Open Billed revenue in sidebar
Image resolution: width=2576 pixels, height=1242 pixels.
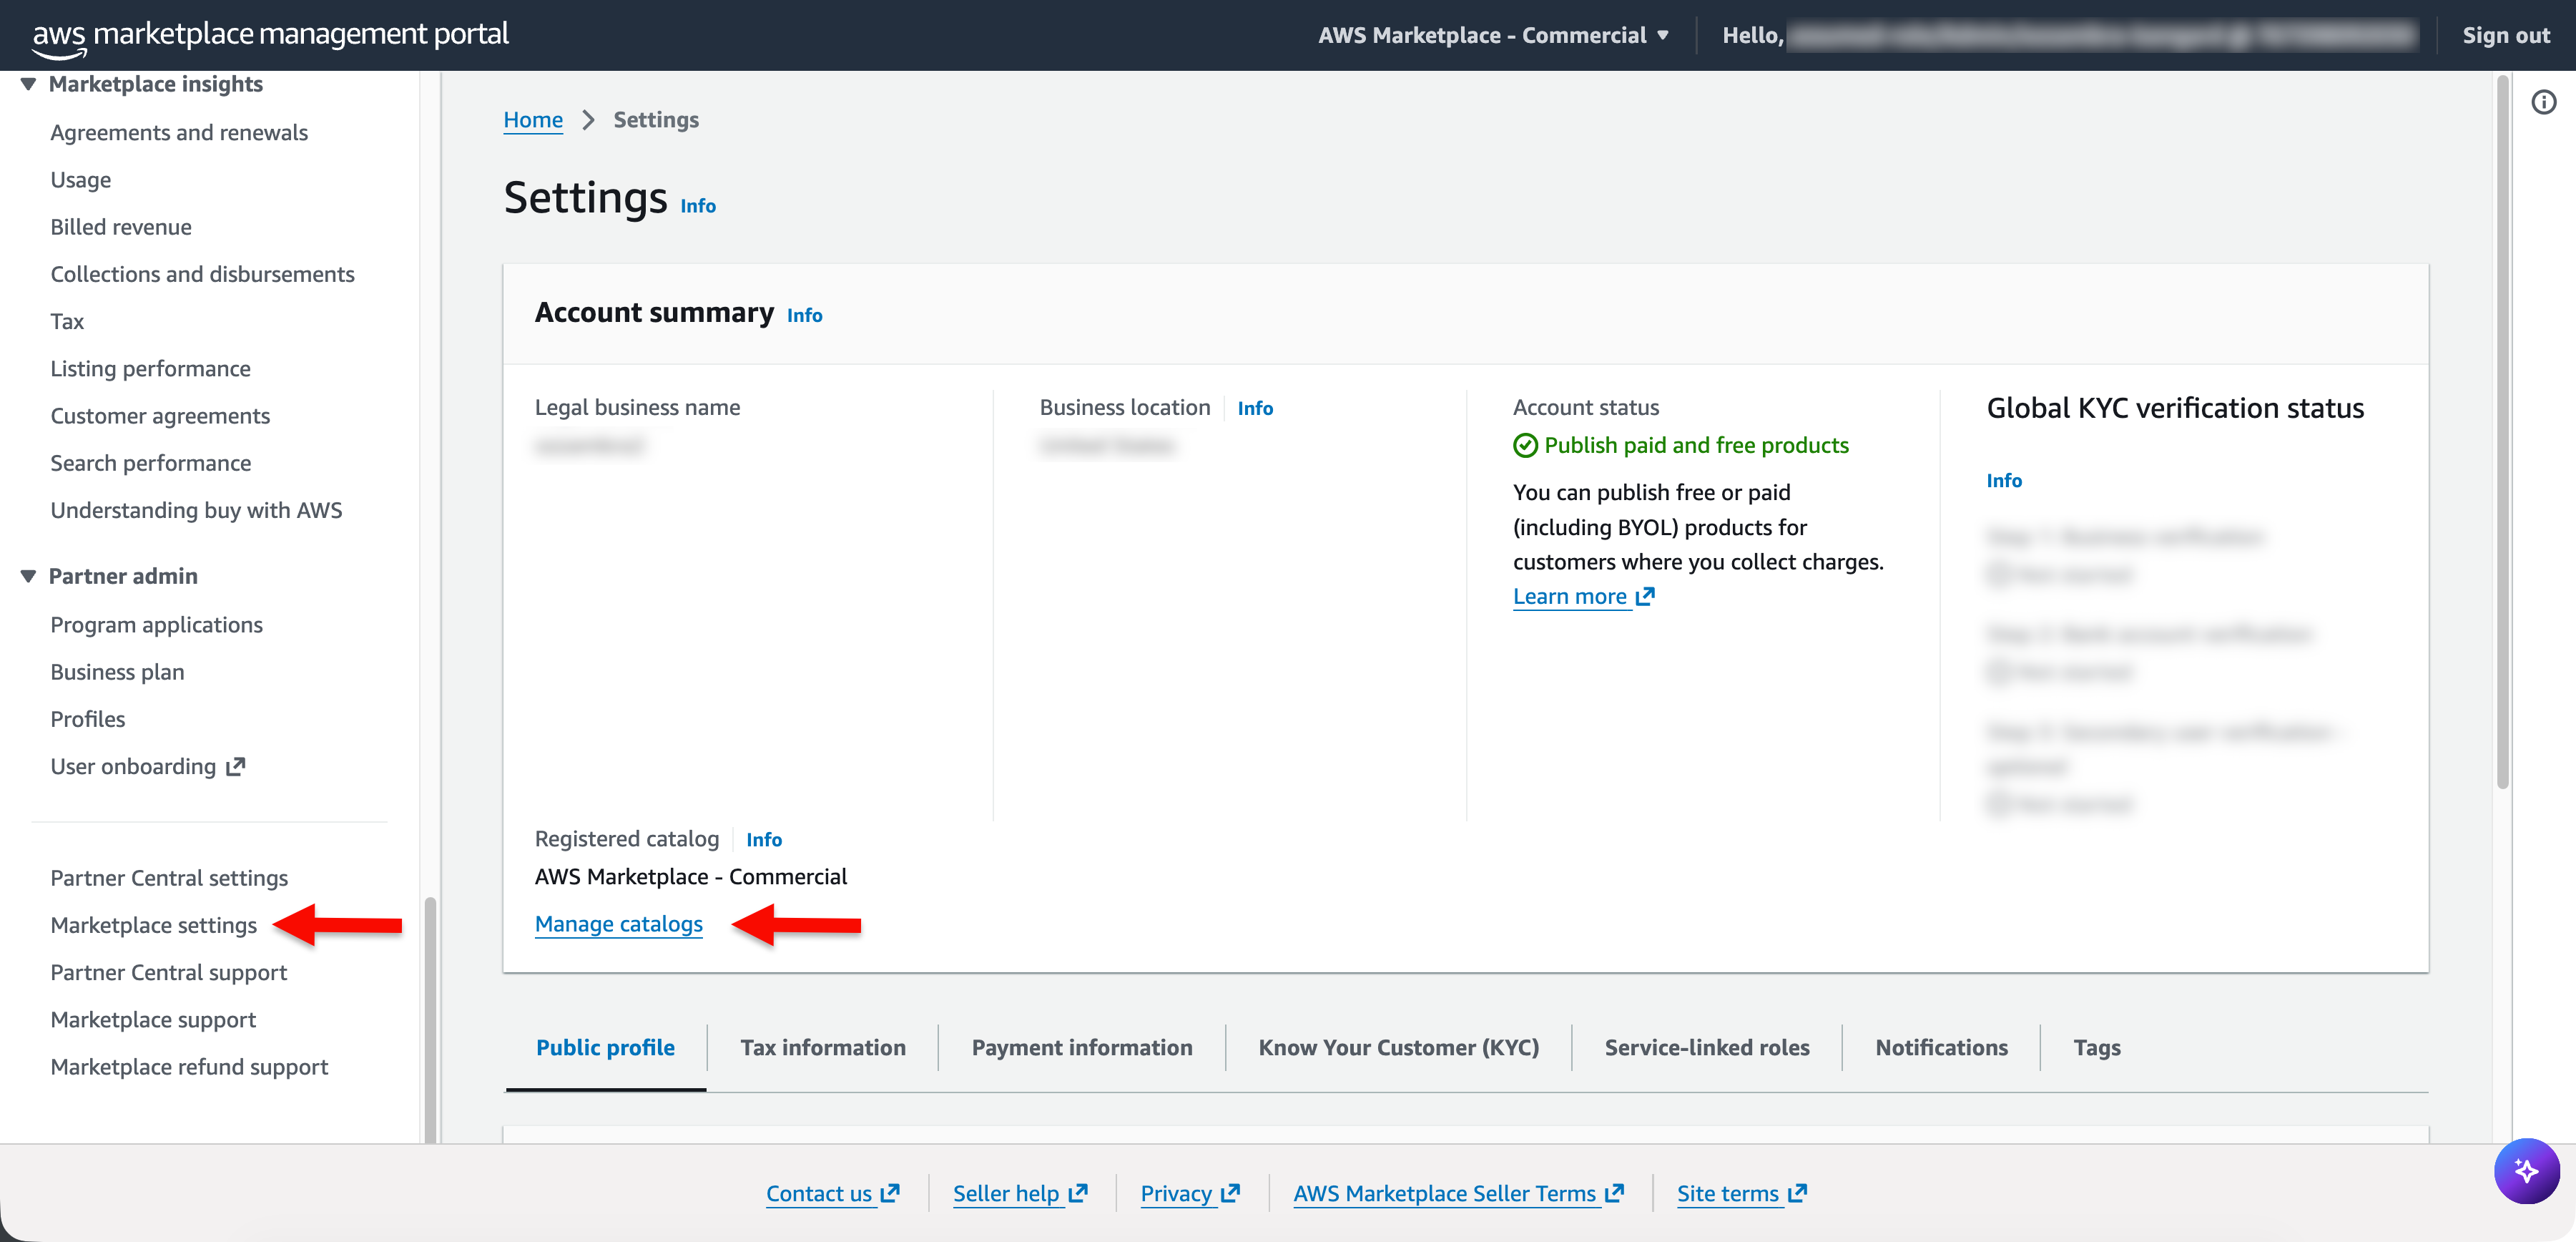(121, 227)
